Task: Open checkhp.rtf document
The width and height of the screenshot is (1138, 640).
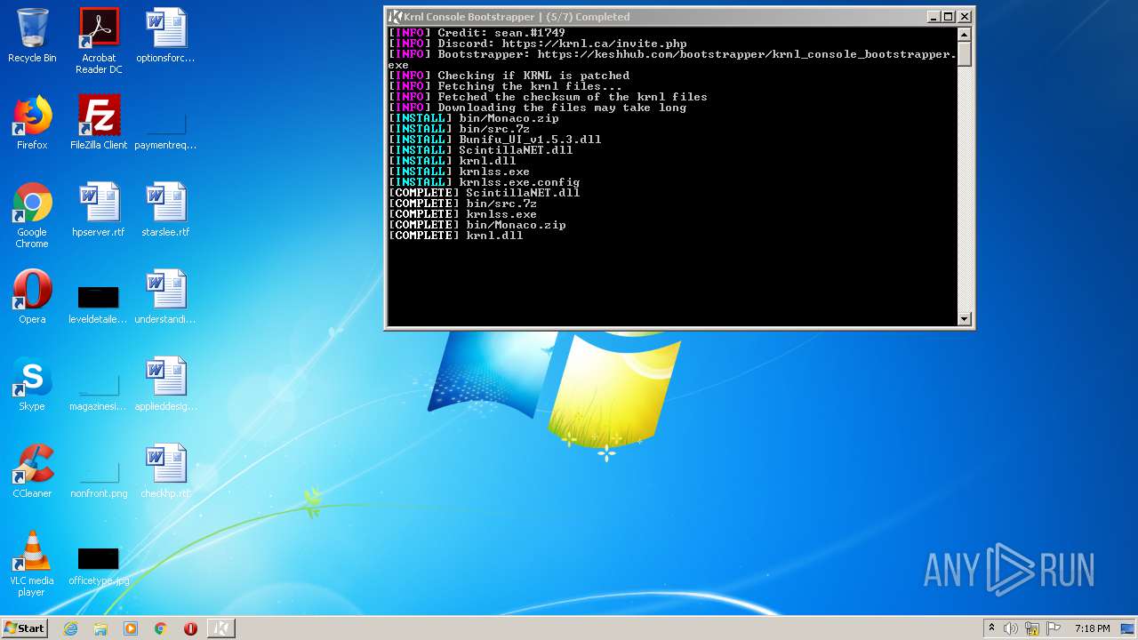Action: point(165,472)
